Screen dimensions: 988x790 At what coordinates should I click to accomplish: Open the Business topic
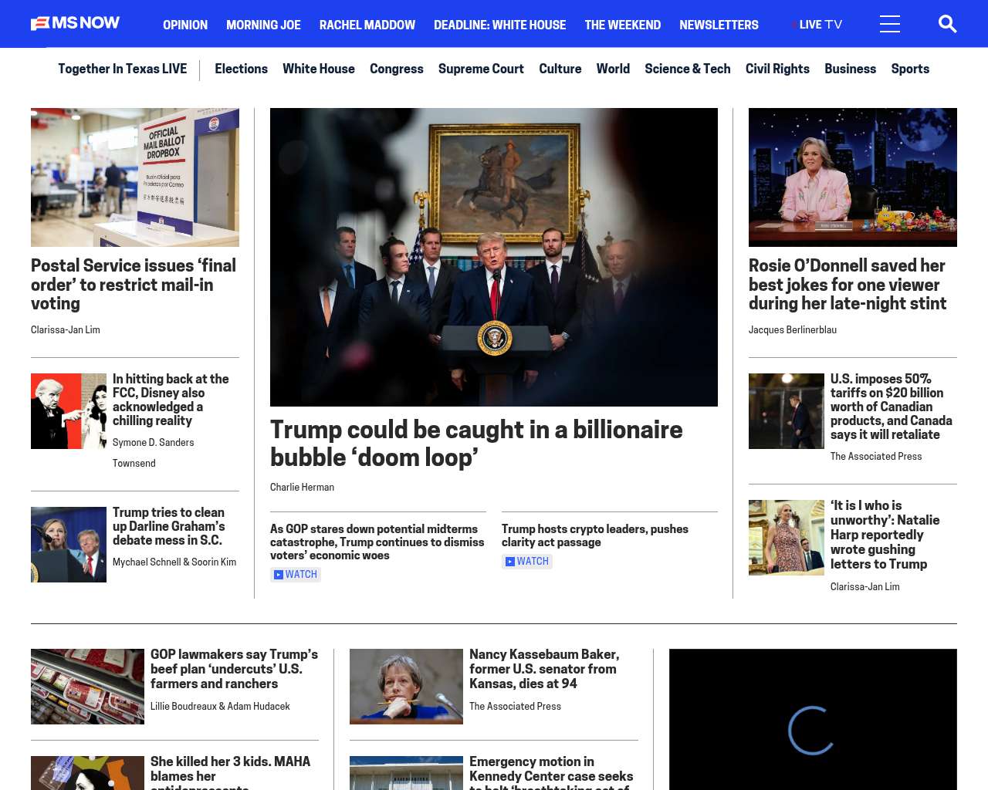coord(850,69)
